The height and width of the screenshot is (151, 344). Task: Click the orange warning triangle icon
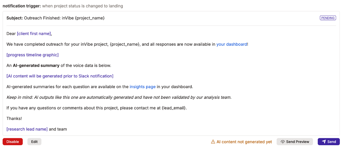coord(213,142)
